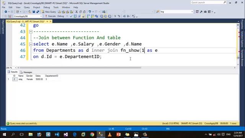245x138 pixels.
Task: Open the 206 % zoom level dropdown
Action: (x=15, y=68)
